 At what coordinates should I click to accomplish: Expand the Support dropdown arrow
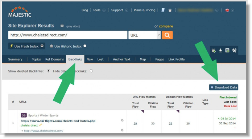point(127,10)
